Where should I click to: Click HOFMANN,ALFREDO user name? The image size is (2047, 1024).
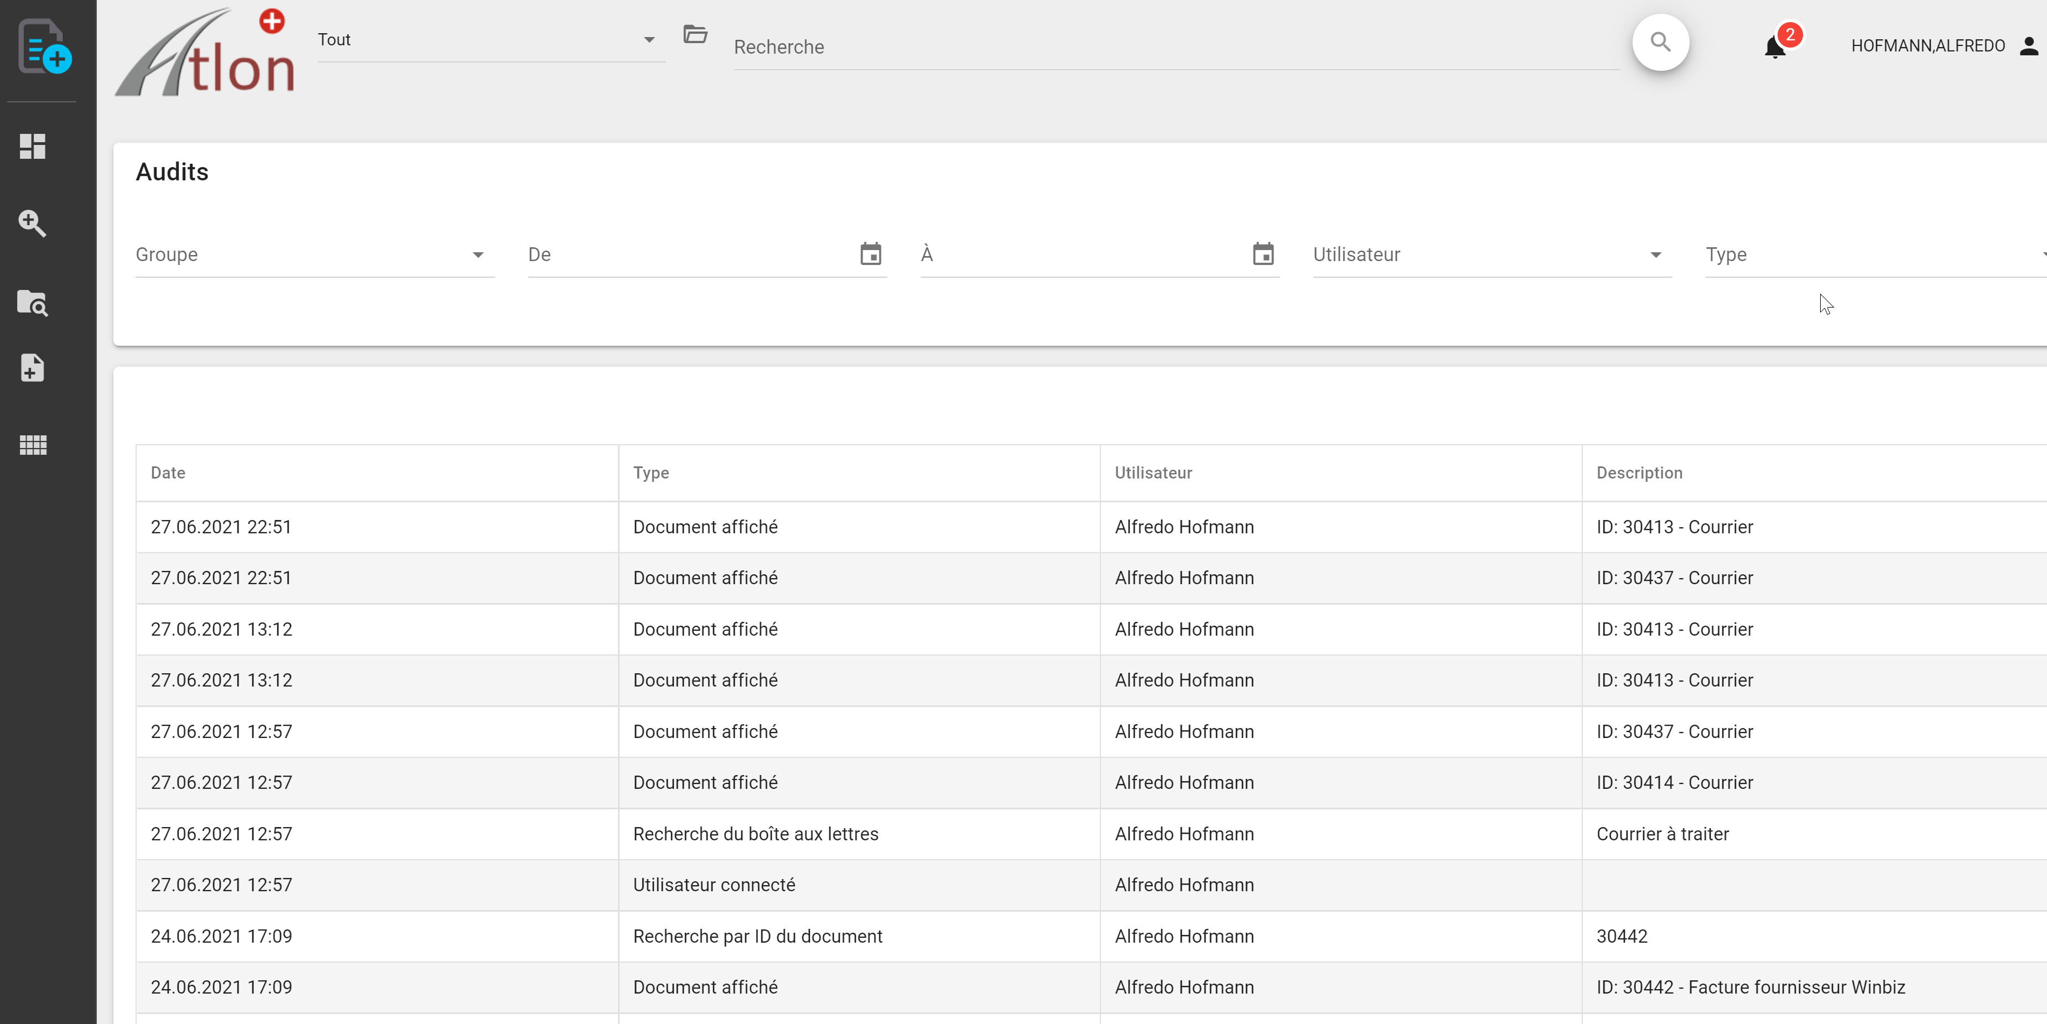tap(1928, 46)
